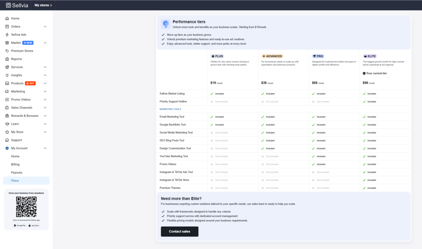Click the HOT badge beside Products
The width and height of the screenshot is (422, 249).
(30, 83)
